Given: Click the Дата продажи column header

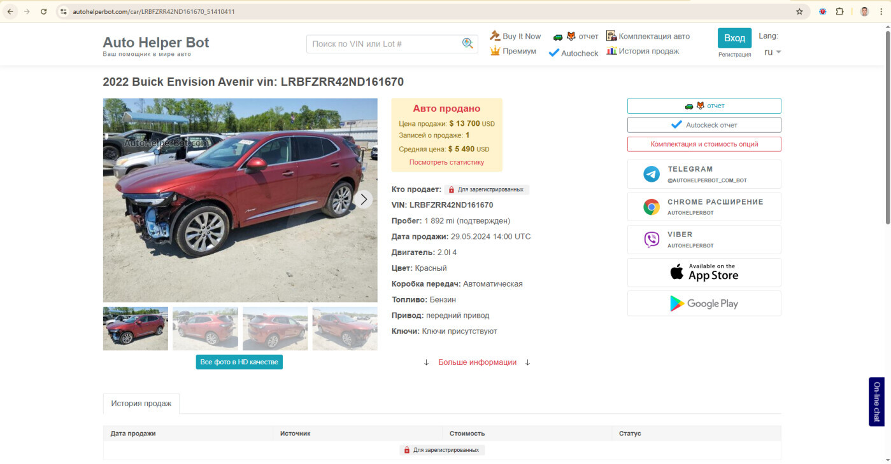Looking at the screenshot, I should click(133, 433).
